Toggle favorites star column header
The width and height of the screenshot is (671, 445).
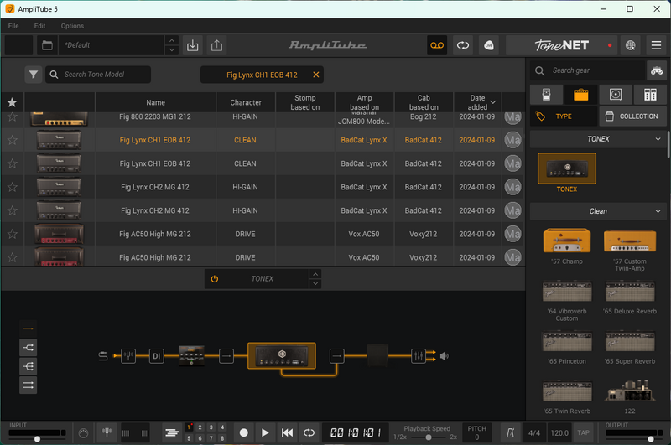[12, 102]
